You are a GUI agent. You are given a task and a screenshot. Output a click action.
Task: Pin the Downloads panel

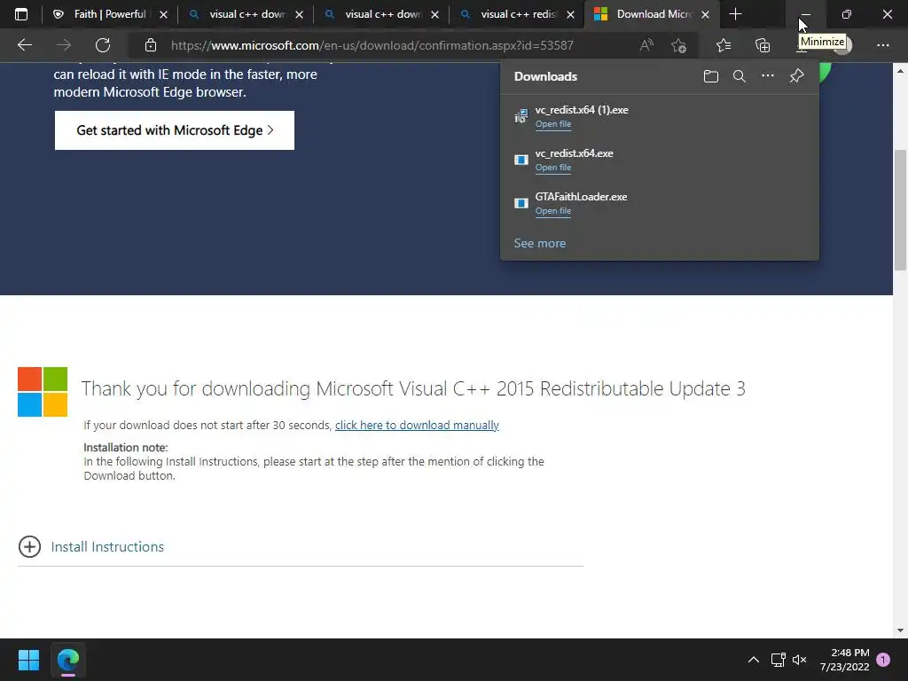click(x=797, y=76)
